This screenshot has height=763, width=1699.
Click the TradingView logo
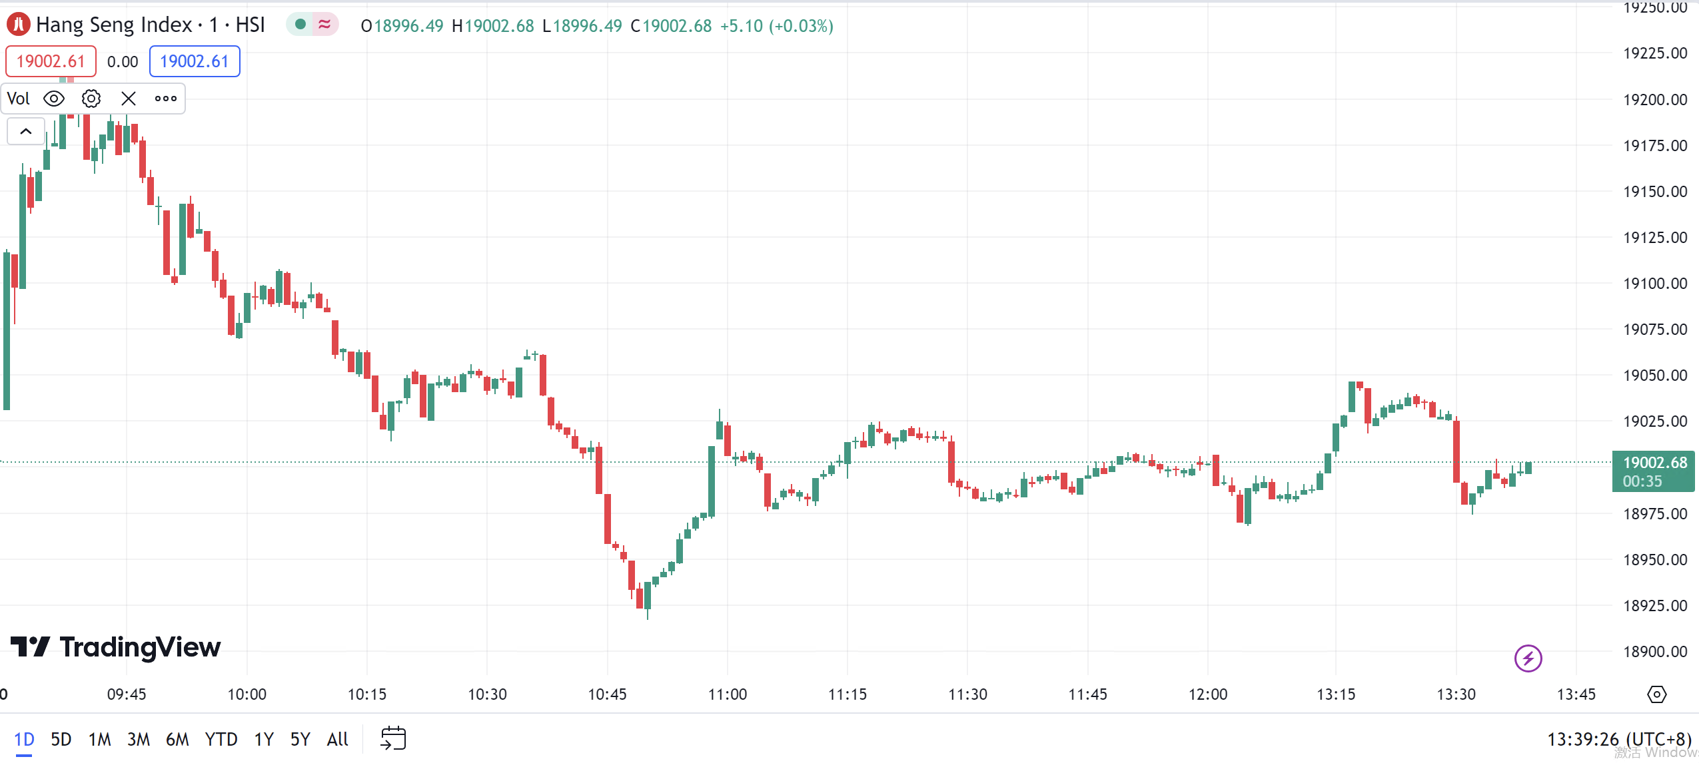116,646
